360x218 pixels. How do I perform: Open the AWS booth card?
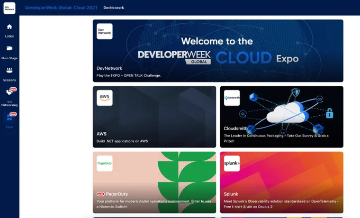point(154,117)
